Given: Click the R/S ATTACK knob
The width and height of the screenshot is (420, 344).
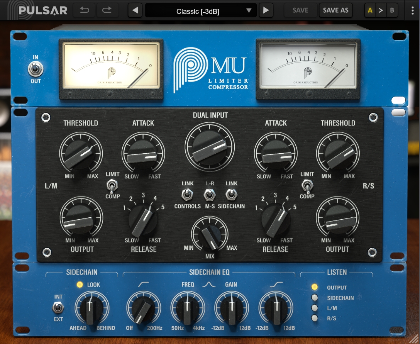Looking at the screenshot, I should [276, 153].
